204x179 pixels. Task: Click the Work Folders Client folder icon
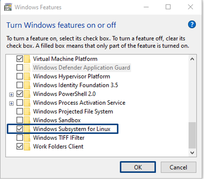[x=27, y=147]
